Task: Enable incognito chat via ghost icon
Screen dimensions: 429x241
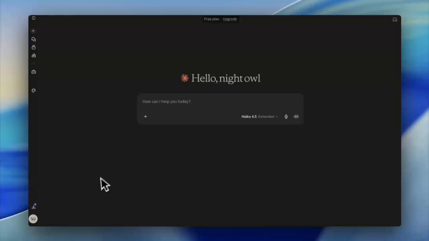Action: click(395, 20)
